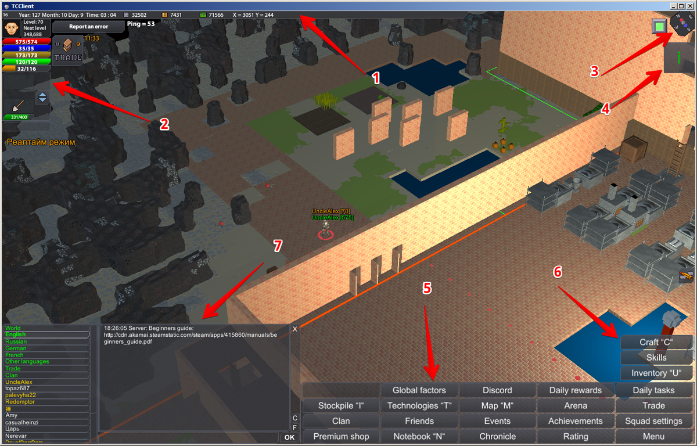Open Craft "C" menu
697x446 pixels.
tap(658, 342)
